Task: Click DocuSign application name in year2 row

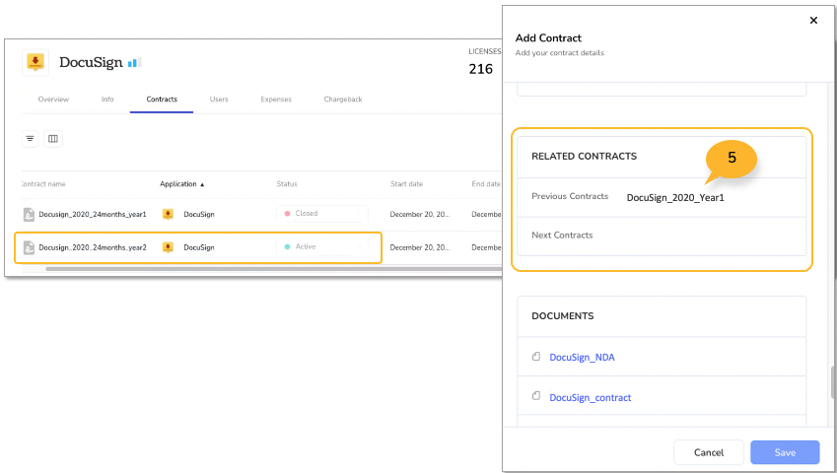Action: point(199,247)
